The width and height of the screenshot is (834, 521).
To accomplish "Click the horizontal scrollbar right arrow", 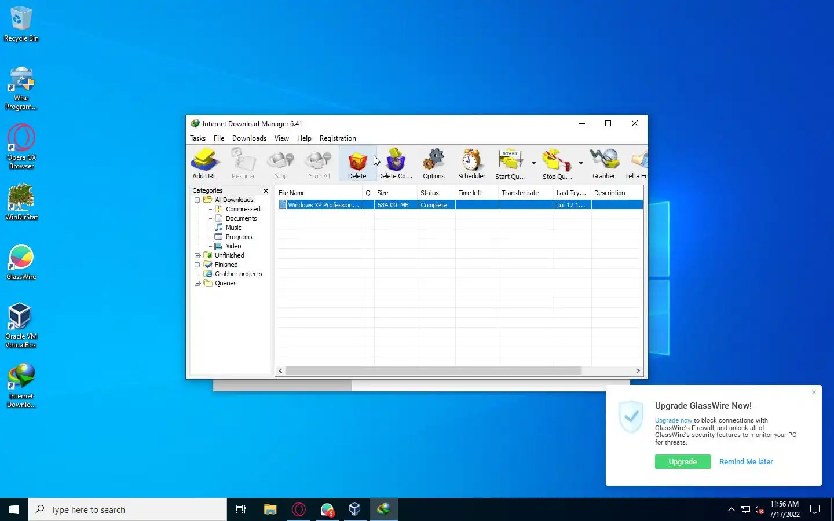I will tap(638, 371).
